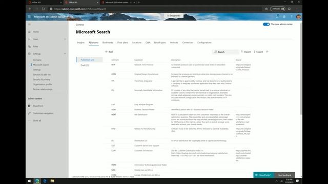The width and height of the screenshot is (328, 184).
Task: Click the taskbar clock
Action: point(289,181)
